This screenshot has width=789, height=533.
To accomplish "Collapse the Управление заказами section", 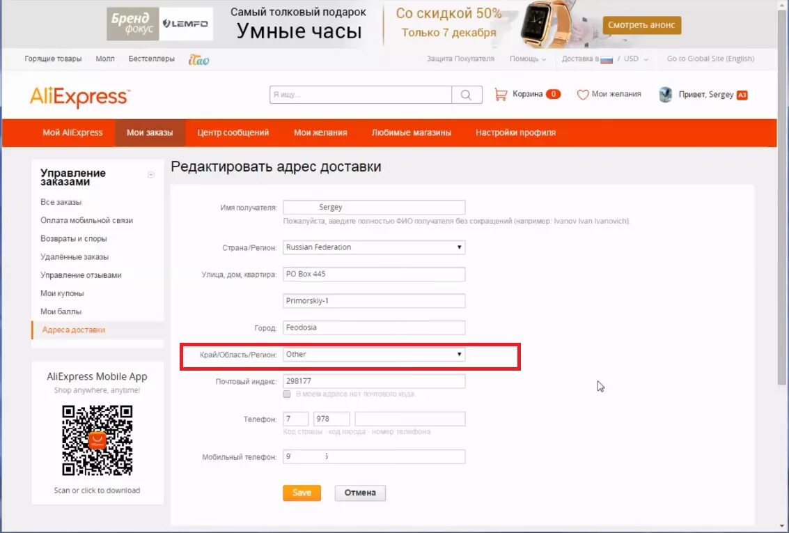I will coord(150,175).
